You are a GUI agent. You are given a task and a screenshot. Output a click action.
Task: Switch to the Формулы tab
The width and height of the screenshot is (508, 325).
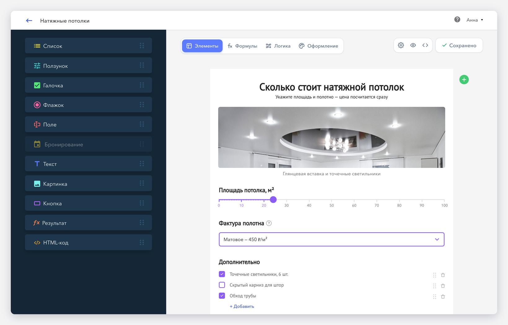coord(243,46)
